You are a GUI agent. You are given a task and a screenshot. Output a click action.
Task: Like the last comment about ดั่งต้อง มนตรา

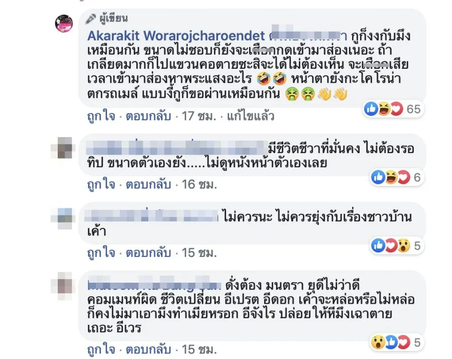point(101,349)
